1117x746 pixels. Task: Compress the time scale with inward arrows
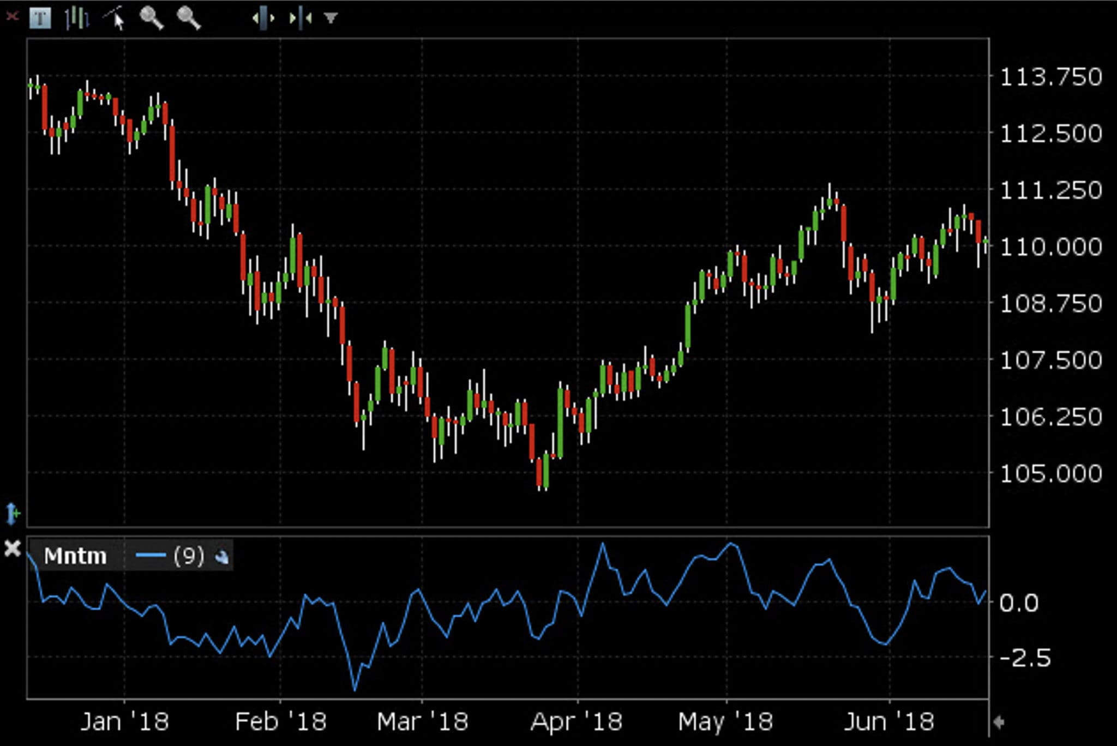click(301, 18)
